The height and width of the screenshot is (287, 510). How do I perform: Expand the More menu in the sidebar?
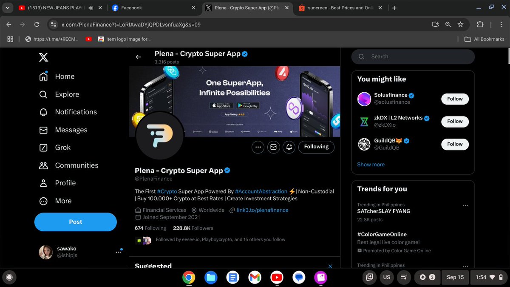coord(55,201)
